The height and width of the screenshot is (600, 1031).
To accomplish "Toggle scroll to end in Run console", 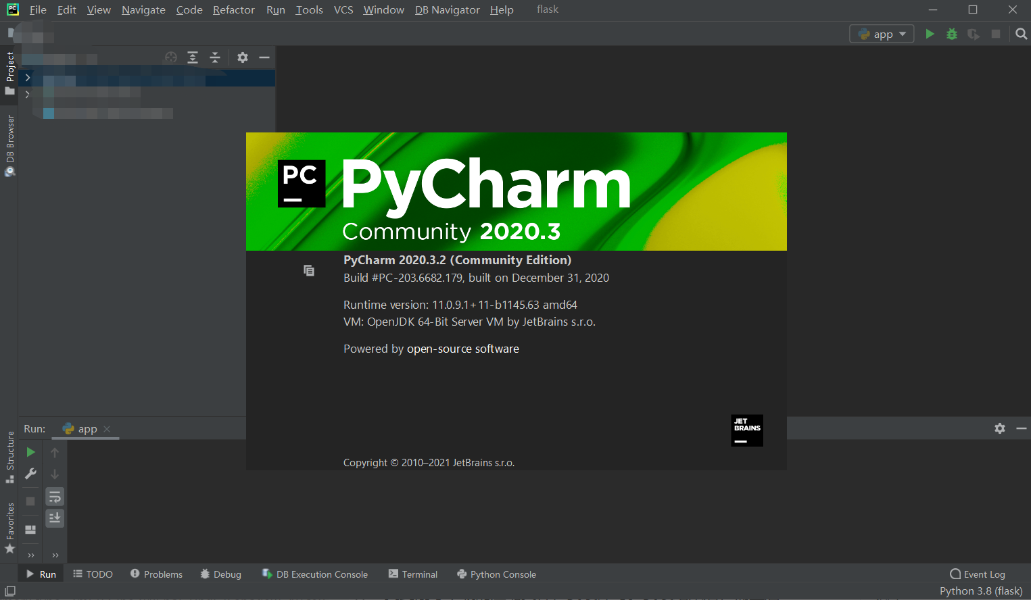I will click(x=55, y=518).
